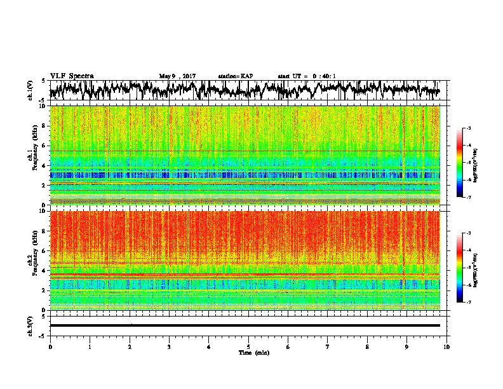The width and height of the screenshot is (503, 389).
Task: Click time axis tick label '1'
Action: point(90,347)
